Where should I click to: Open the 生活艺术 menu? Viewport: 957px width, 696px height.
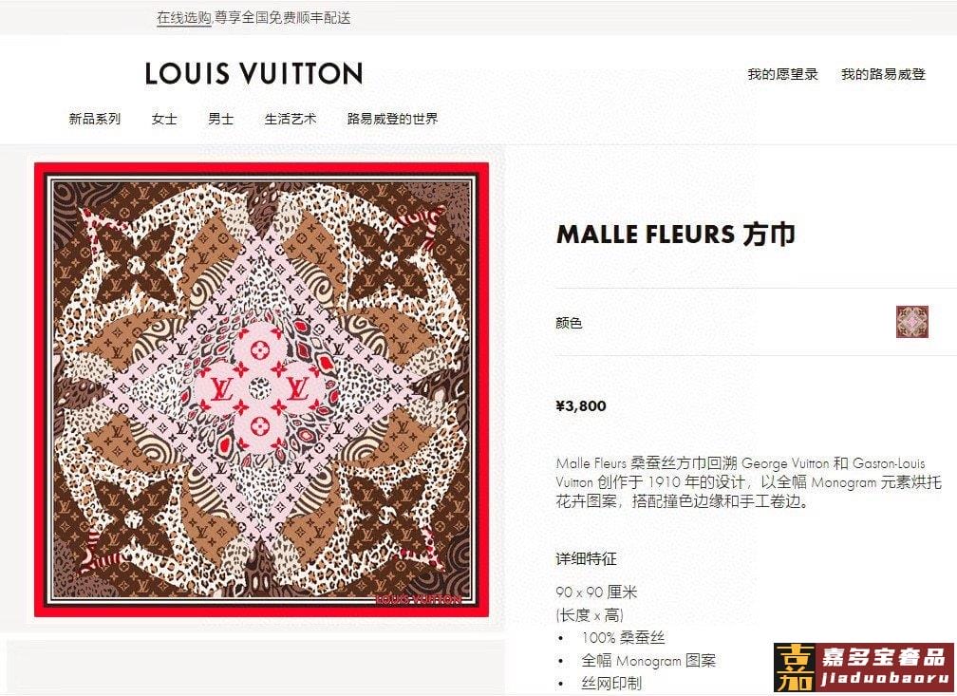pos(291,119)
